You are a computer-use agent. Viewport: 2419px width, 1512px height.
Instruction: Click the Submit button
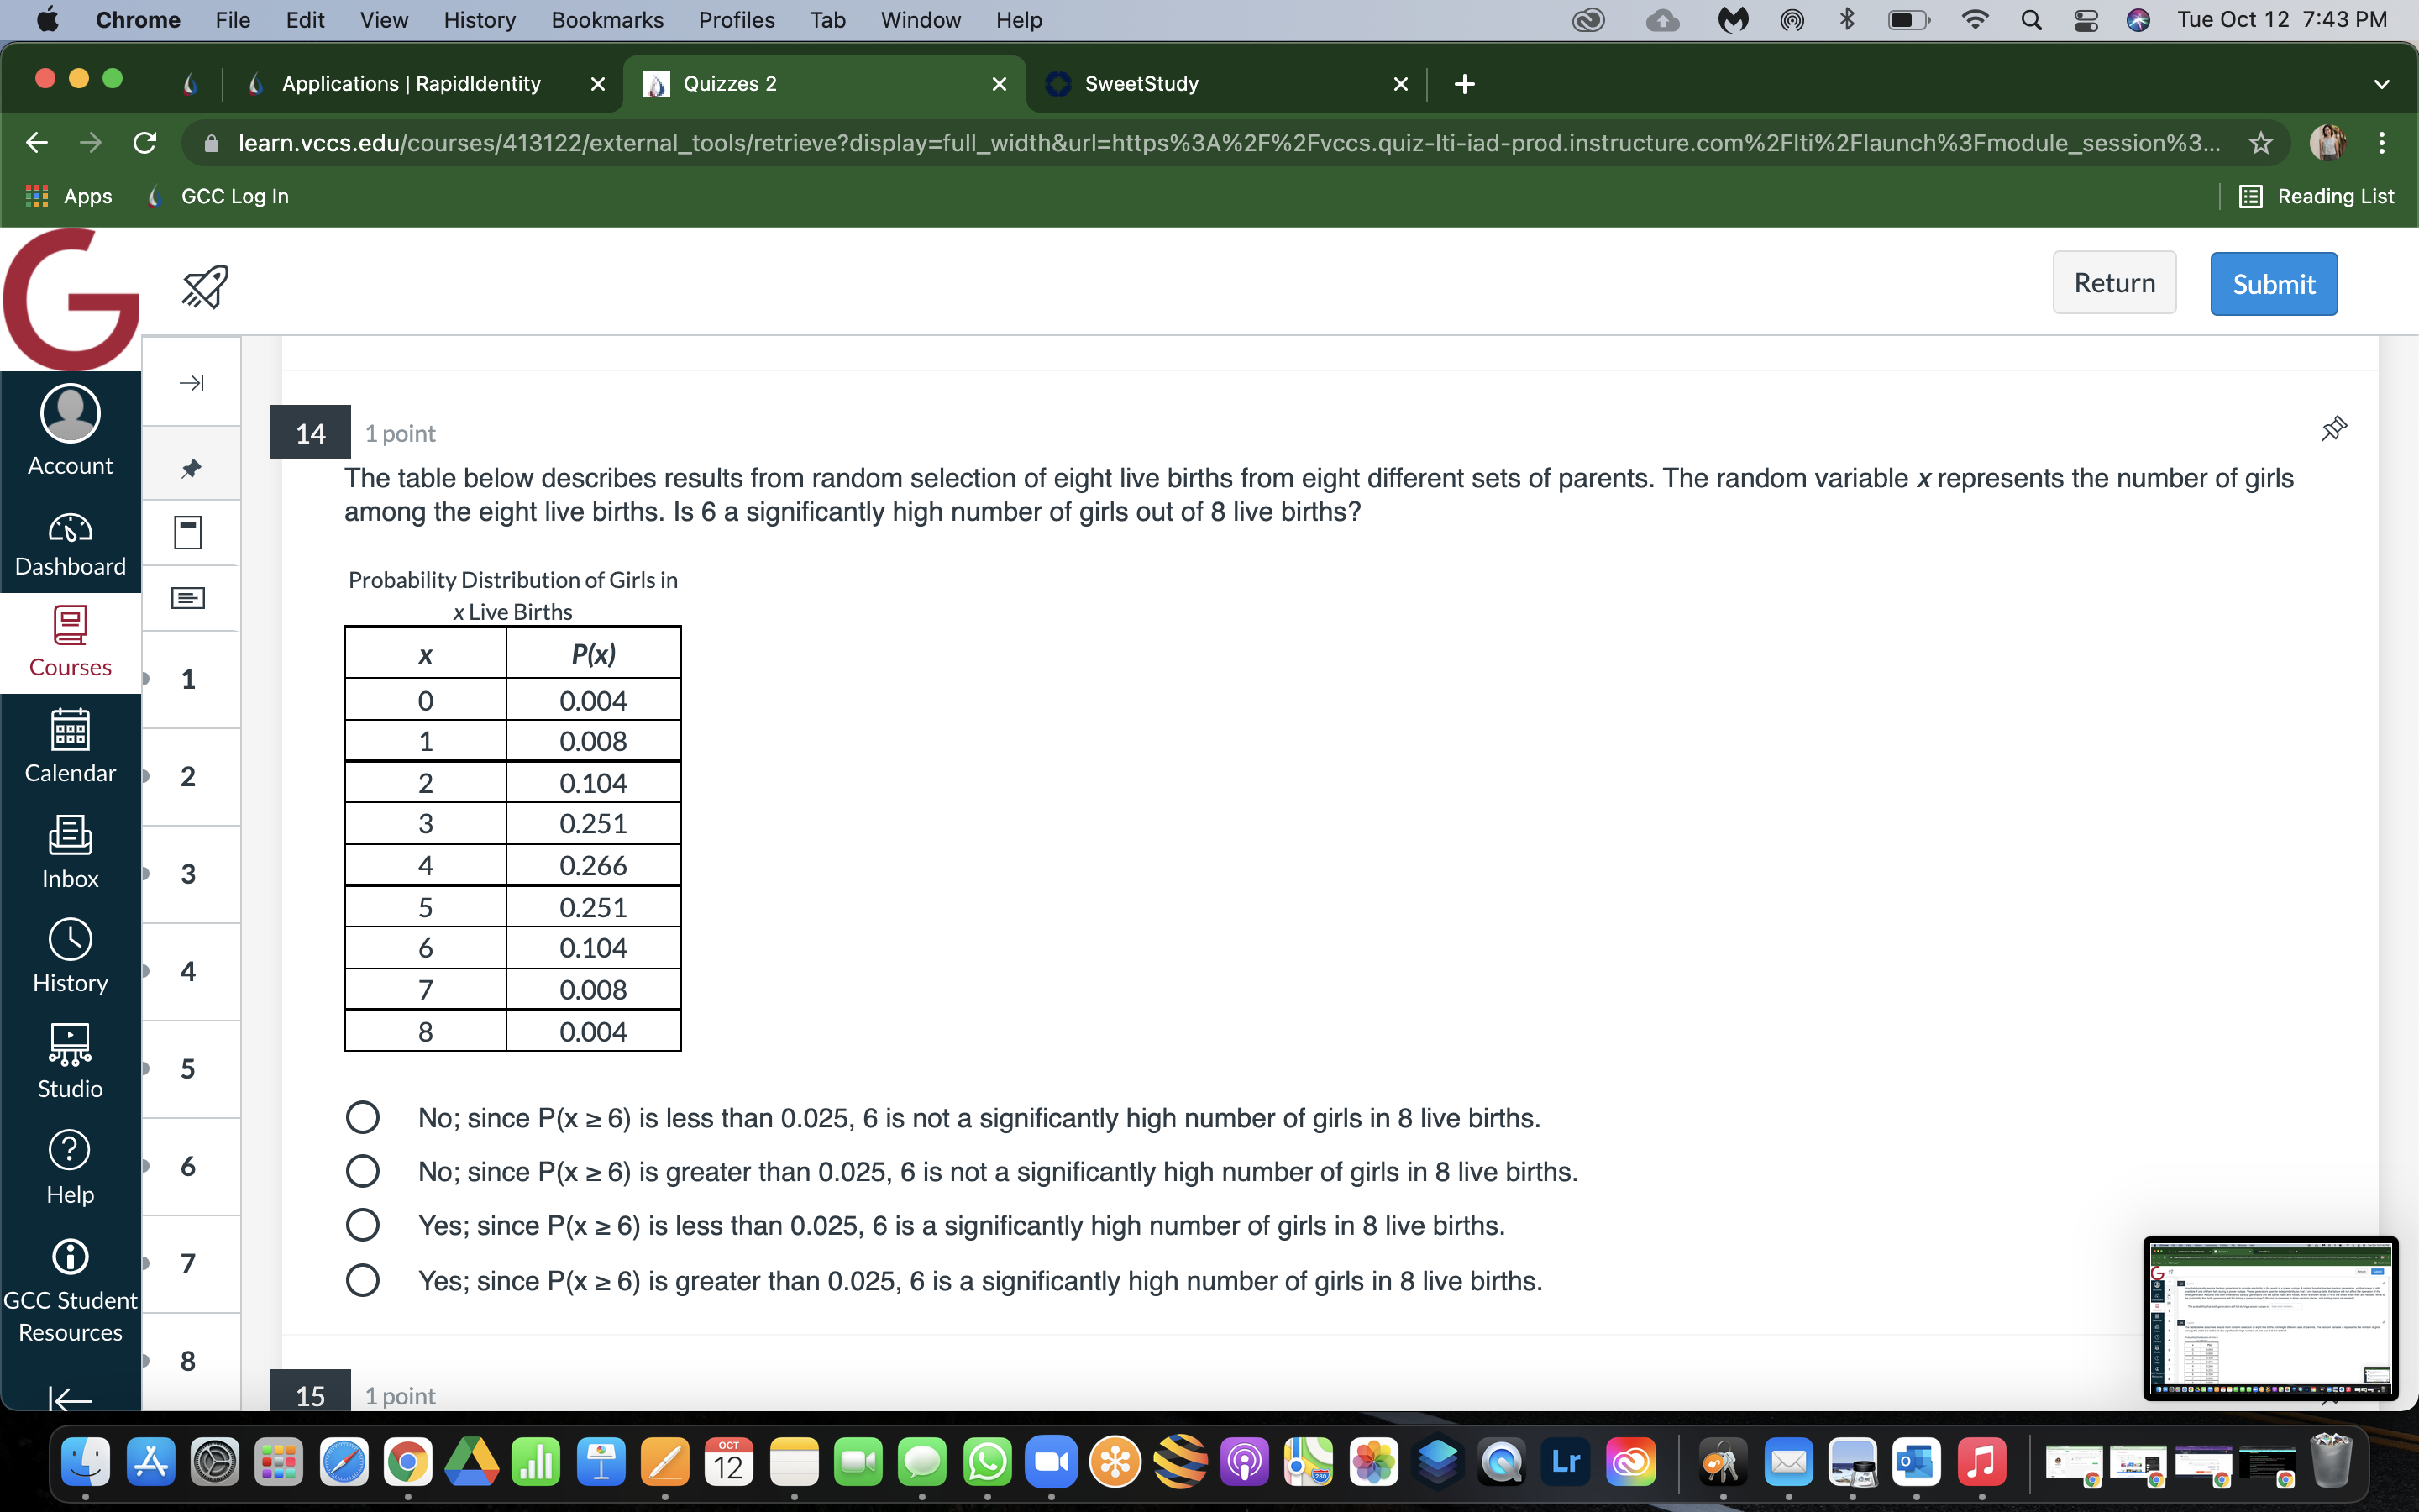[x=2273, y=284]
